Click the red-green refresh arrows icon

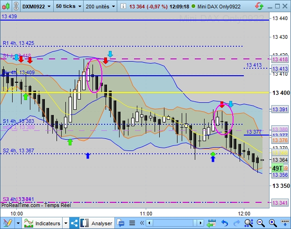pyautogui.click(x=259, y=7)
